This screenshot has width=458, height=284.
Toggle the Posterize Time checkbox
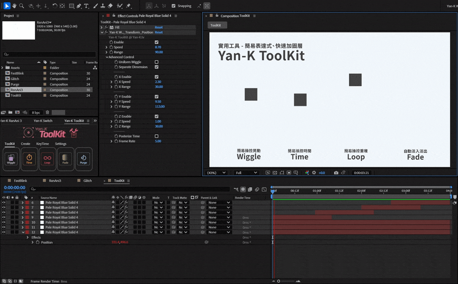[x=157, y=137]
